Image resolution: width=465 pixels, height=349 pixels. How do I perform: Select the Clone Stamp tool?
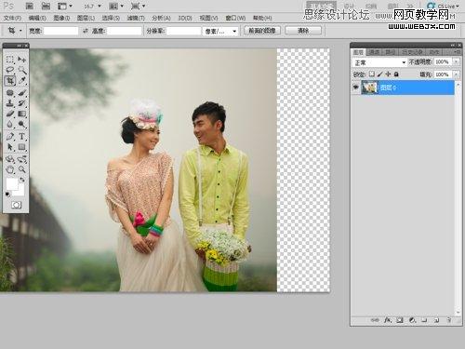tap(10, 103)
